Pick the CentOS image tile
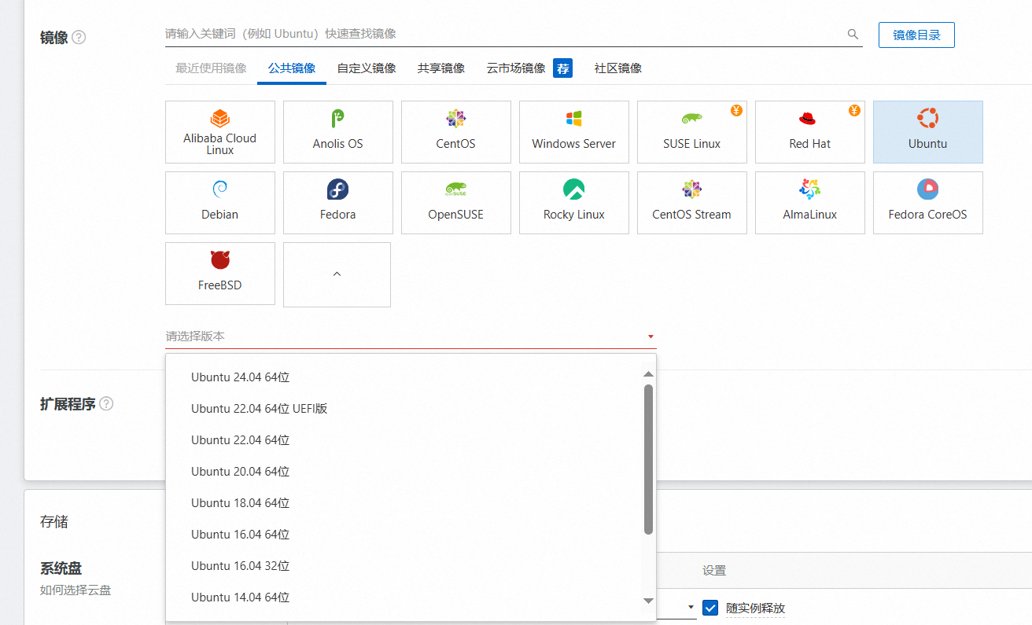The height and width of the screenshot is (625, 1032). tap(456, 132)
